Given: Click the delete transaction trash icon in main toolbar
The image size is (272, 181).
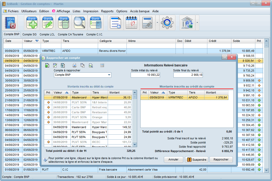Looking at the screenshot, I should point(64,23).
